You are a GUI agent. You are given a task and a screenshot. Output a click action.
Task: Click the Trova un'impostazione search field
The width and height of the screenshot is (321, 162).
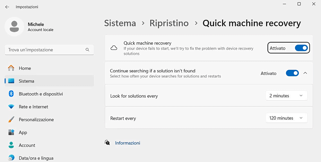pos(45,50)
